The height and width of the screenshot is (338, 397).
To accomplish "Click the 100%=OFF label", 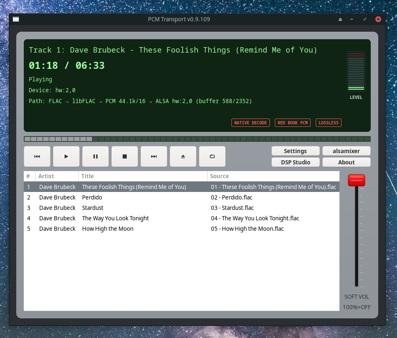I will 357,307.
